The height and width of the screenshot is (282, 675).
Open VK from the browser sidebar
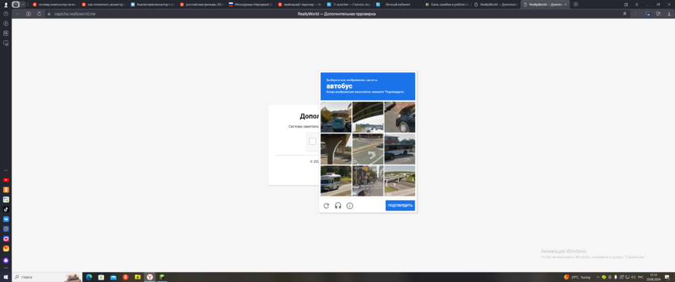tap(6, 219)
